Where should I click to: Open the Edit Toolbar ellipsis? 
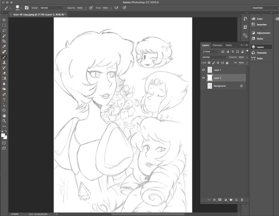coord(4,126)
